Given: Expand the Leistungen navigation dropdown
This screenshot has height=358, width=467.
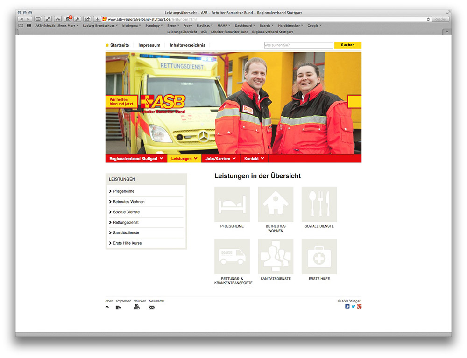Looking at the screenshot, I should pos(184,159).
